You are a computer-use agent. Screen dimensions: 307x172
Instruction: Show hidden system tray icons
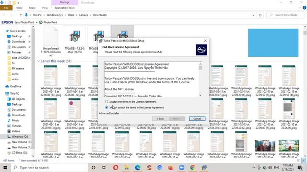[x=254, y=168]
